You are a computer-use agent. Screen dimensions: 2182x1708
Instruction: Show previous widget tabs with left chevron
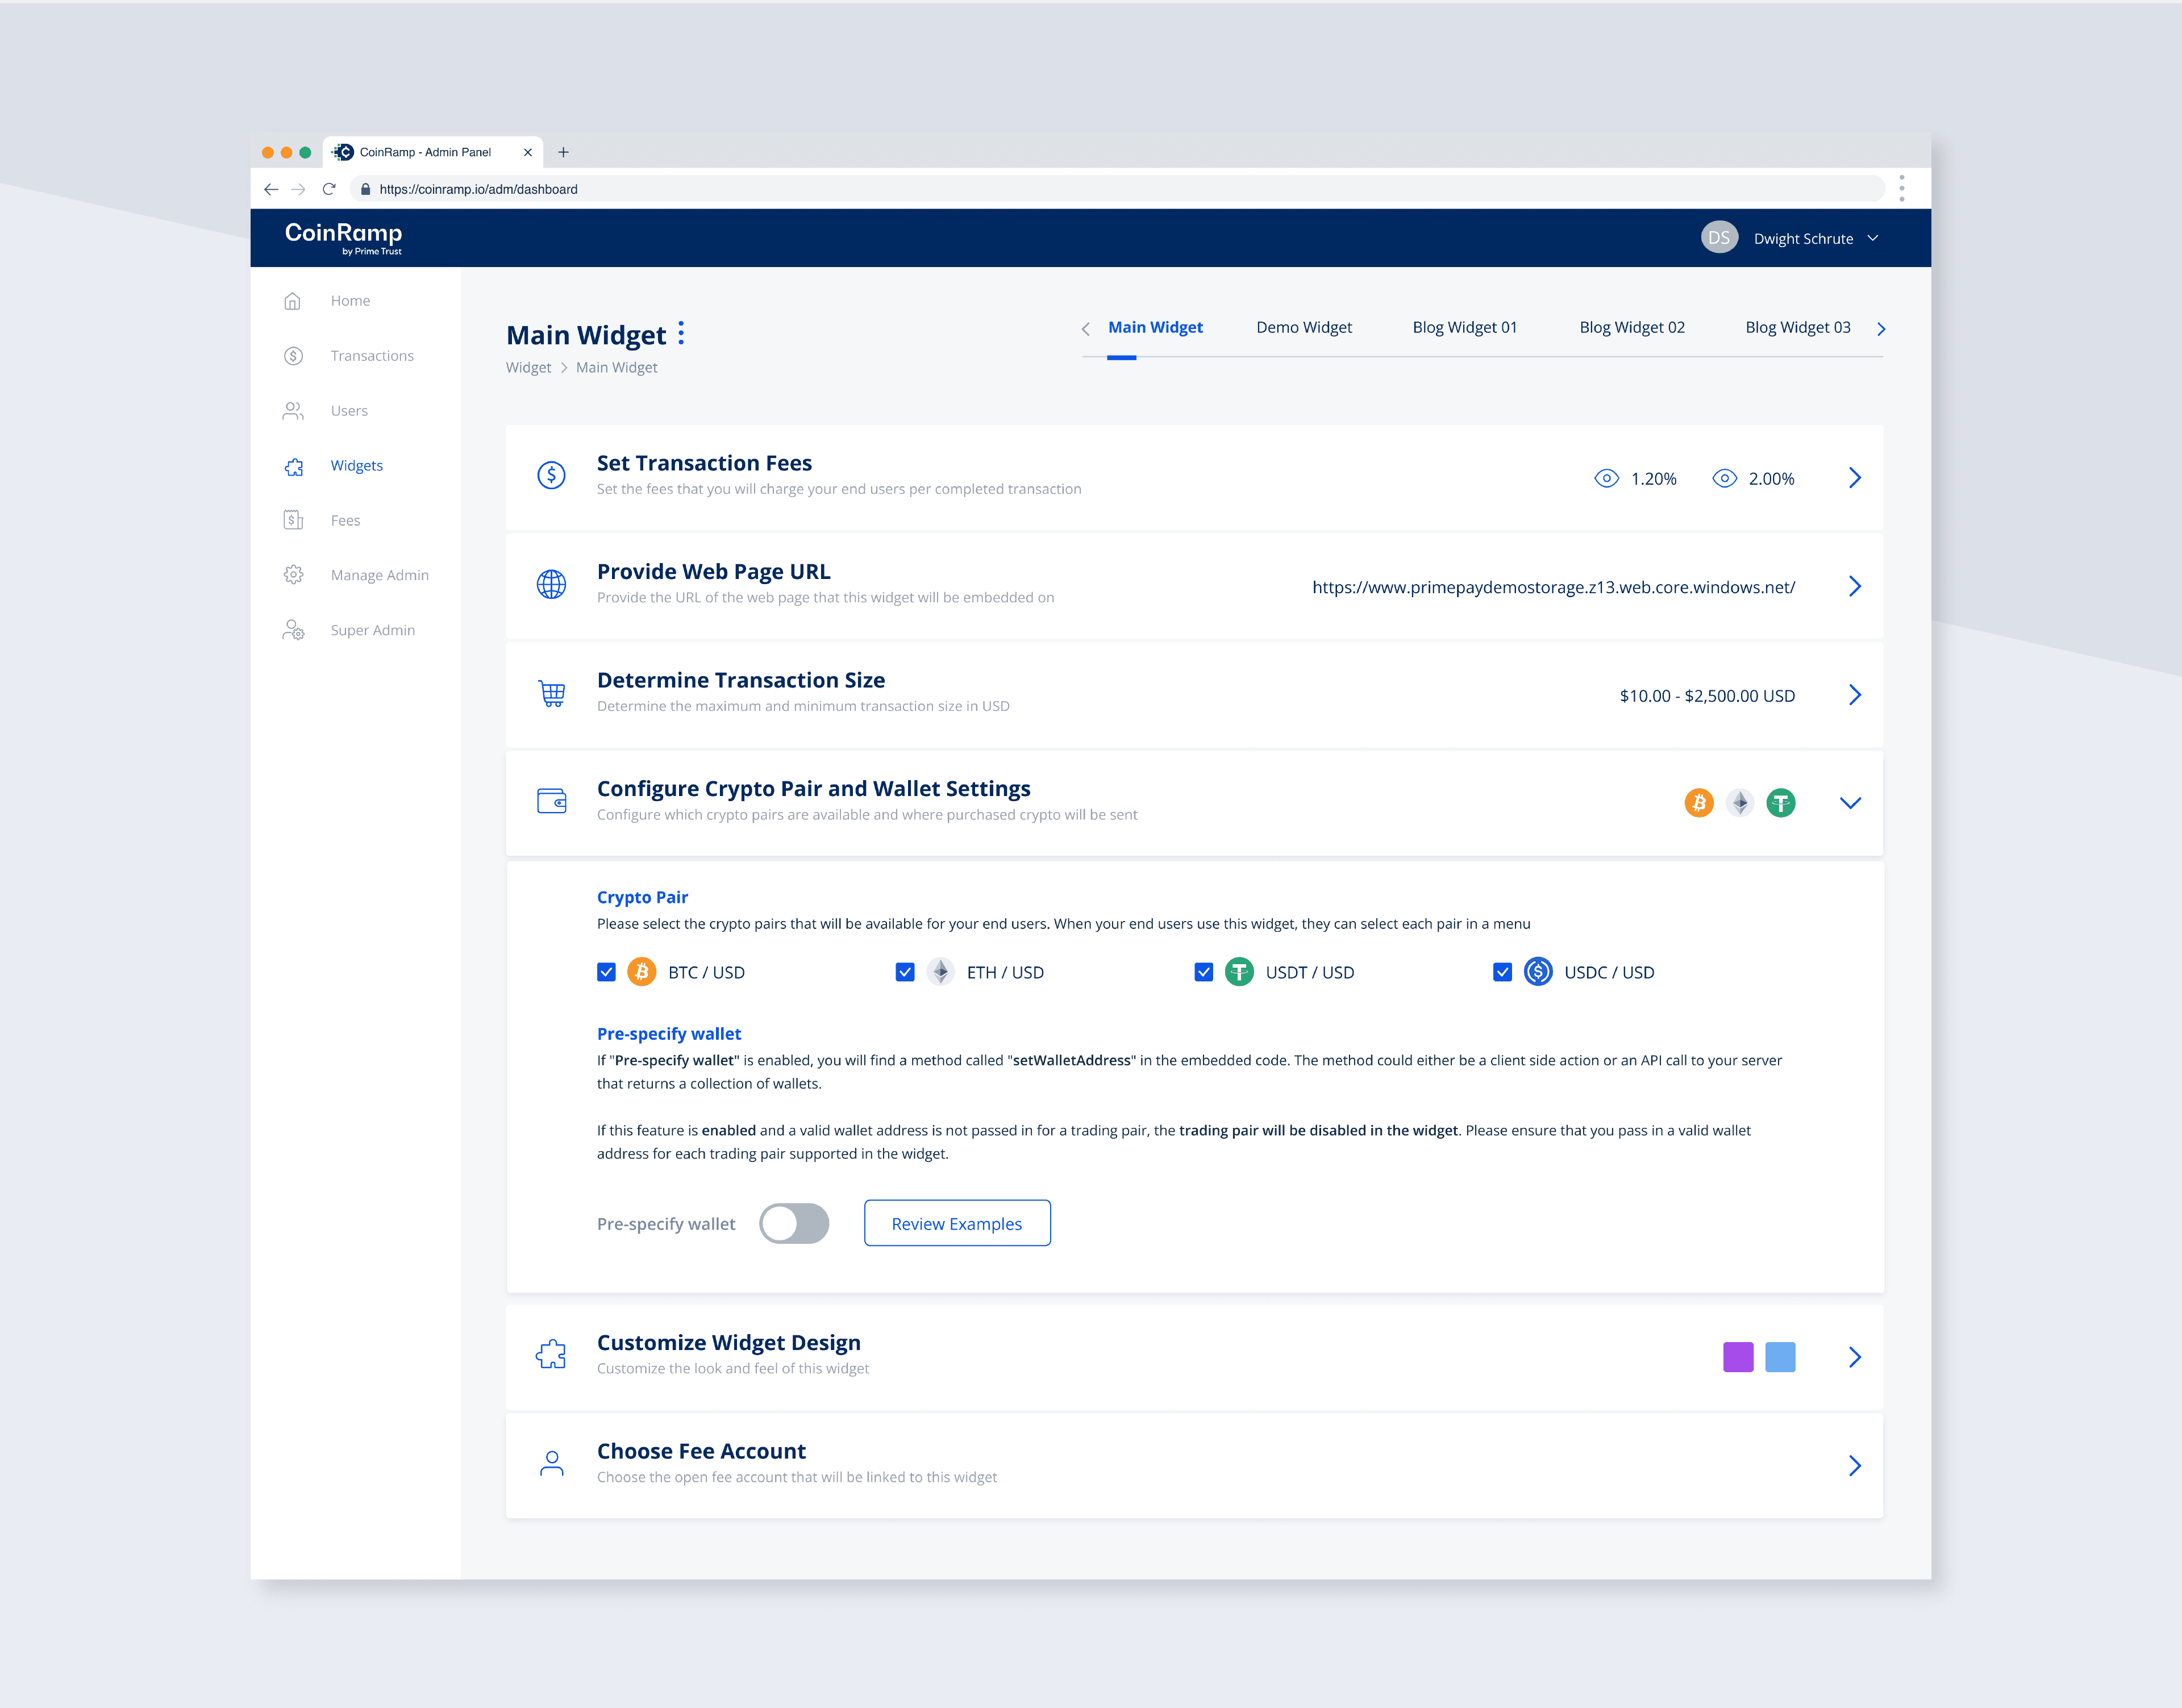tap(1086, 329)
